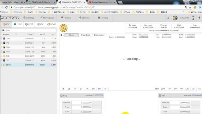Select the LTC base market tab
The height and width of the screenshot is (114, 202).
[x=40, y=24]
